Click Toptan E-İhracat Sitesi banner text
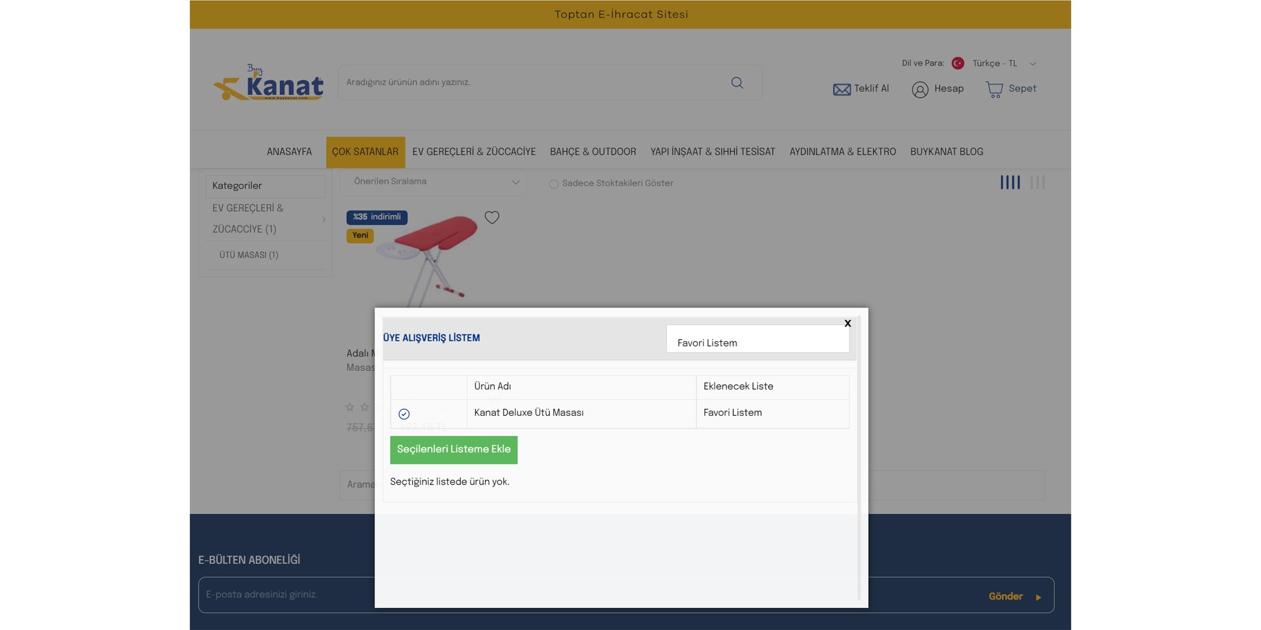This screenshot has height=630, width=1261. pos(621,14)
